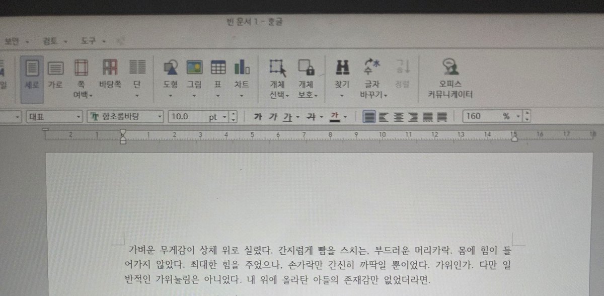Expand the 단 columns dropdown arrow
The width and height of the screenshot is (604, 296).
click(137, 95)
